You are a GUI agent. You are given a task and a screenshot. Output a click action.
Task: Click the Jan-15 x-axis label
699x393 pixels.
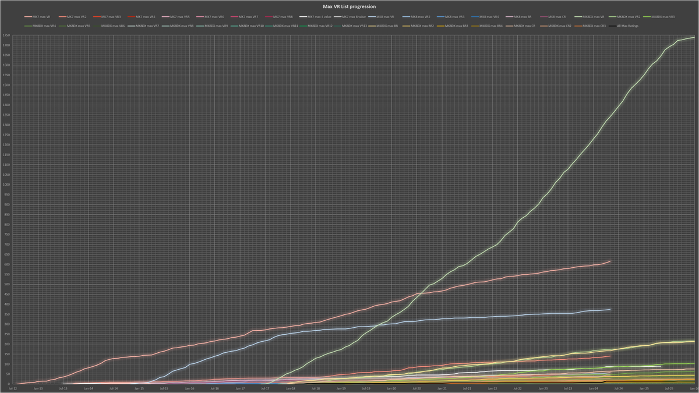[138, 388]
